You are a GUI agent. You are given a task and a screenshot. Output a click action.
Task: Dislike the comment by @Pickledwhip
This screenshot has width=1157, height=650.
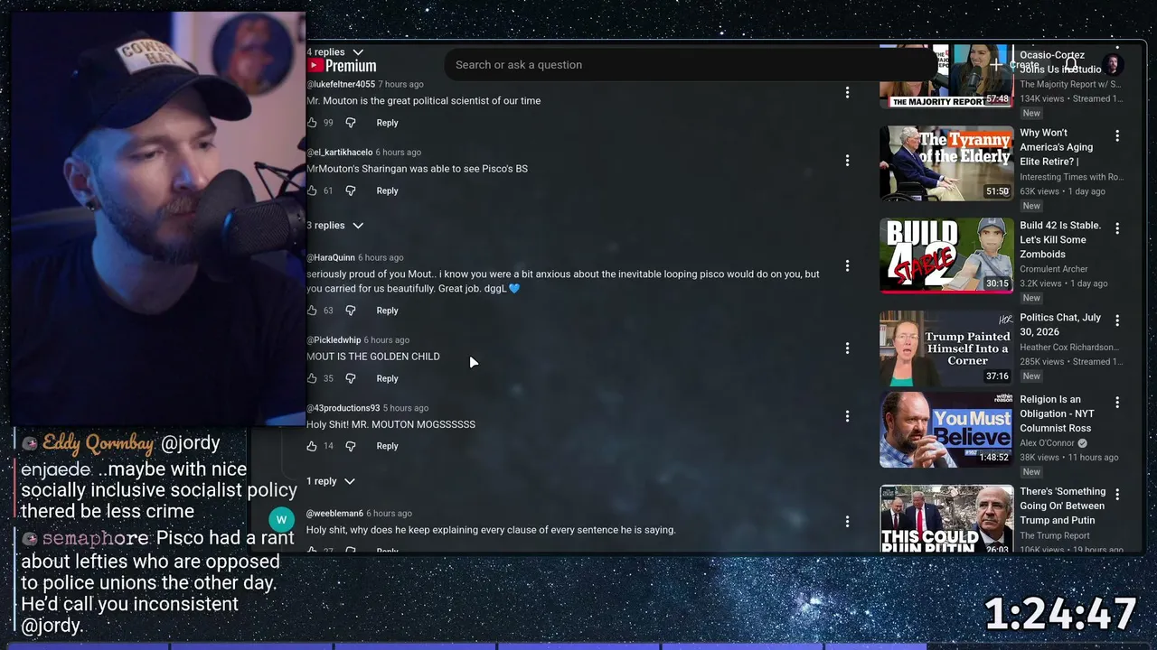point(351,378)
